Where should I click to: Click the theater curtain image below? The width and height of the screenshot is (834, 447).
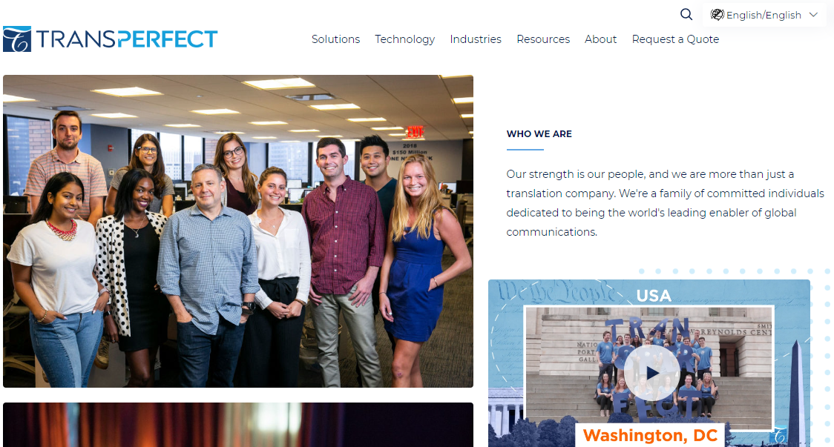tap(237, 425)
